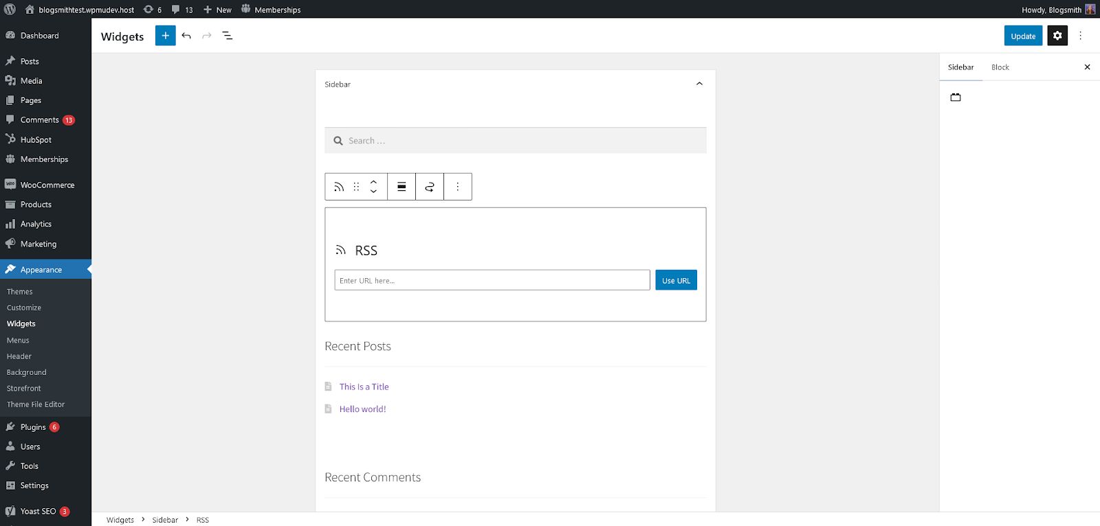
Task: Click the RSS block type icon in toolbar
Action: (339, 187)
